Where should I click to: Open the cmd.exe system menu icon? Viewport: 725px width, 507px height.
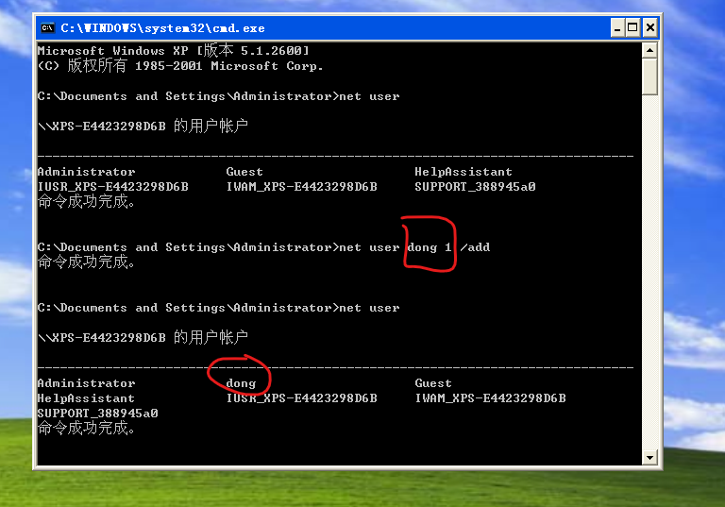point(47,28)
